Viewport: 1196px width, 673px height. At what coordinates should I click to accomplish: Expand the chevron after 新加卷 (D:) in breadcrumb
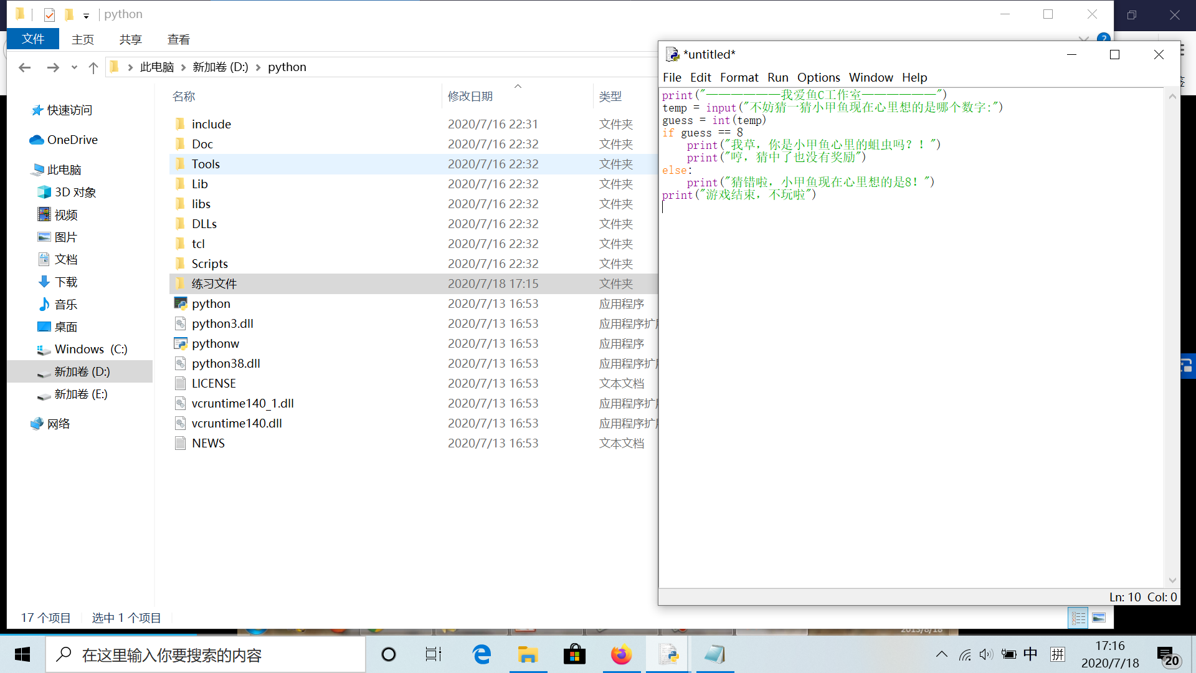point(258,67)
